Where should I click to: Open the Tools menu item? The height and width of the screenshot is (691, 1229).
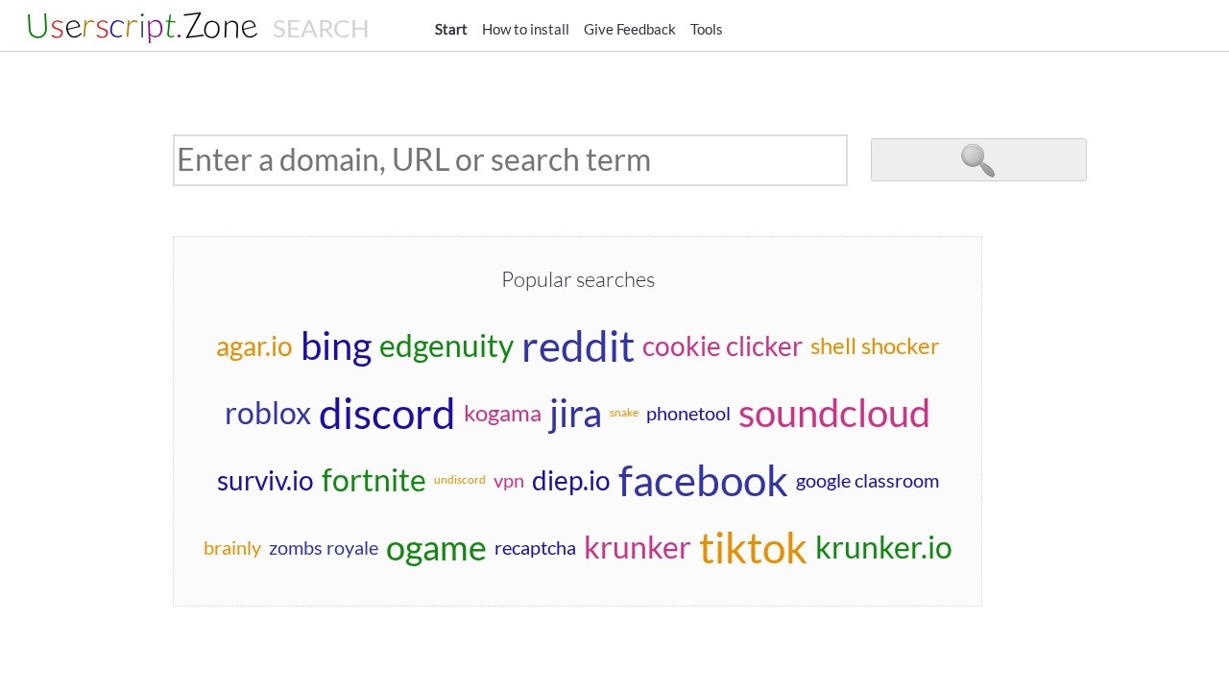(x=706, y=29)
